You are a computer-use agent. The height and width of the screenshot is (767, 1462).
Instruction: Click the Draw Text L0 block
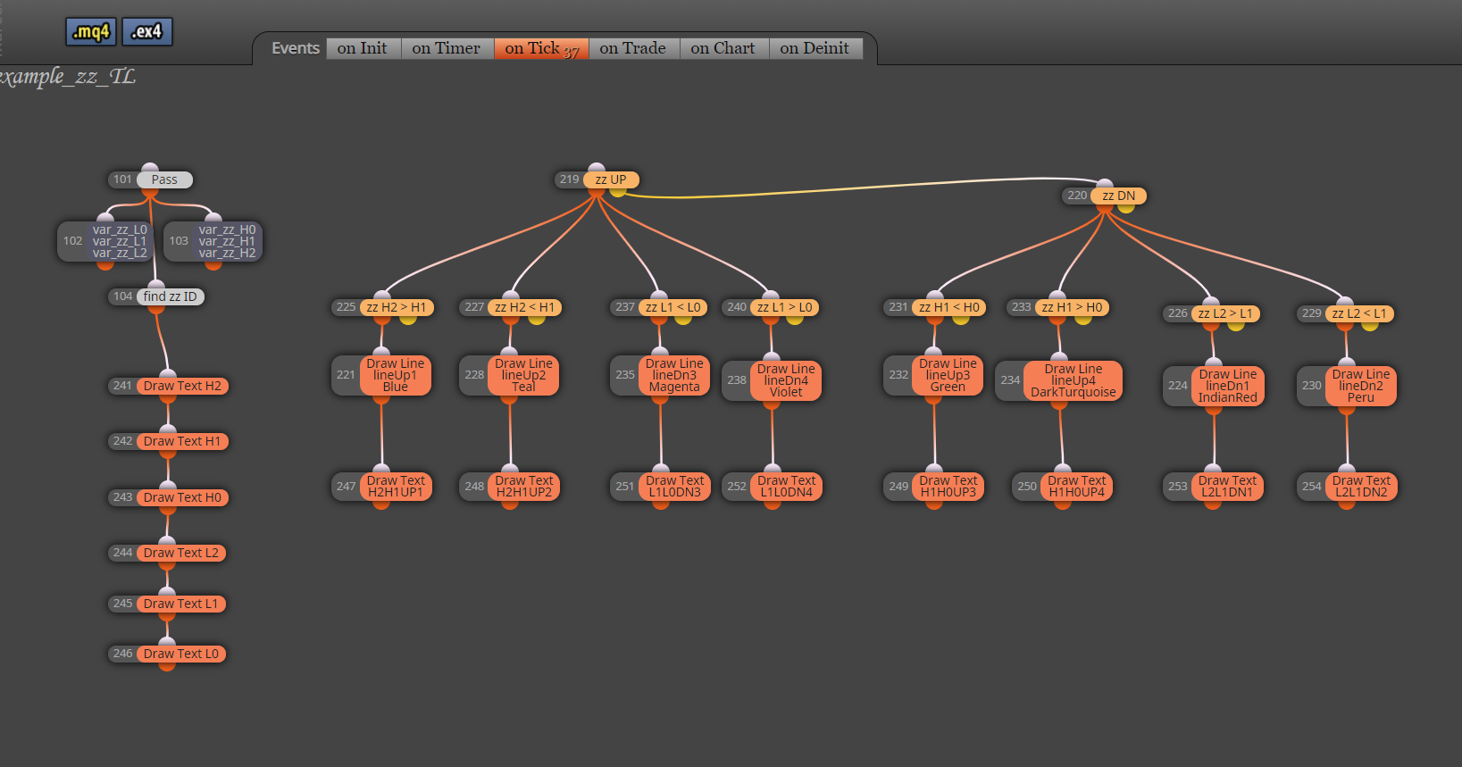click(x=181, y=654)
